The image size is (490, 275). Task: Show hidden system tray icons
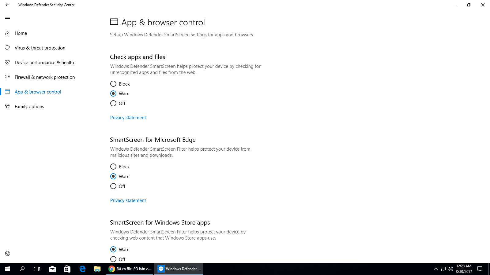pyautogui.click(x=435, y=269)
